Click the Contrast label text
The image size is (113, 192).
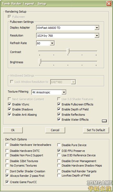(x=15, y=52)
